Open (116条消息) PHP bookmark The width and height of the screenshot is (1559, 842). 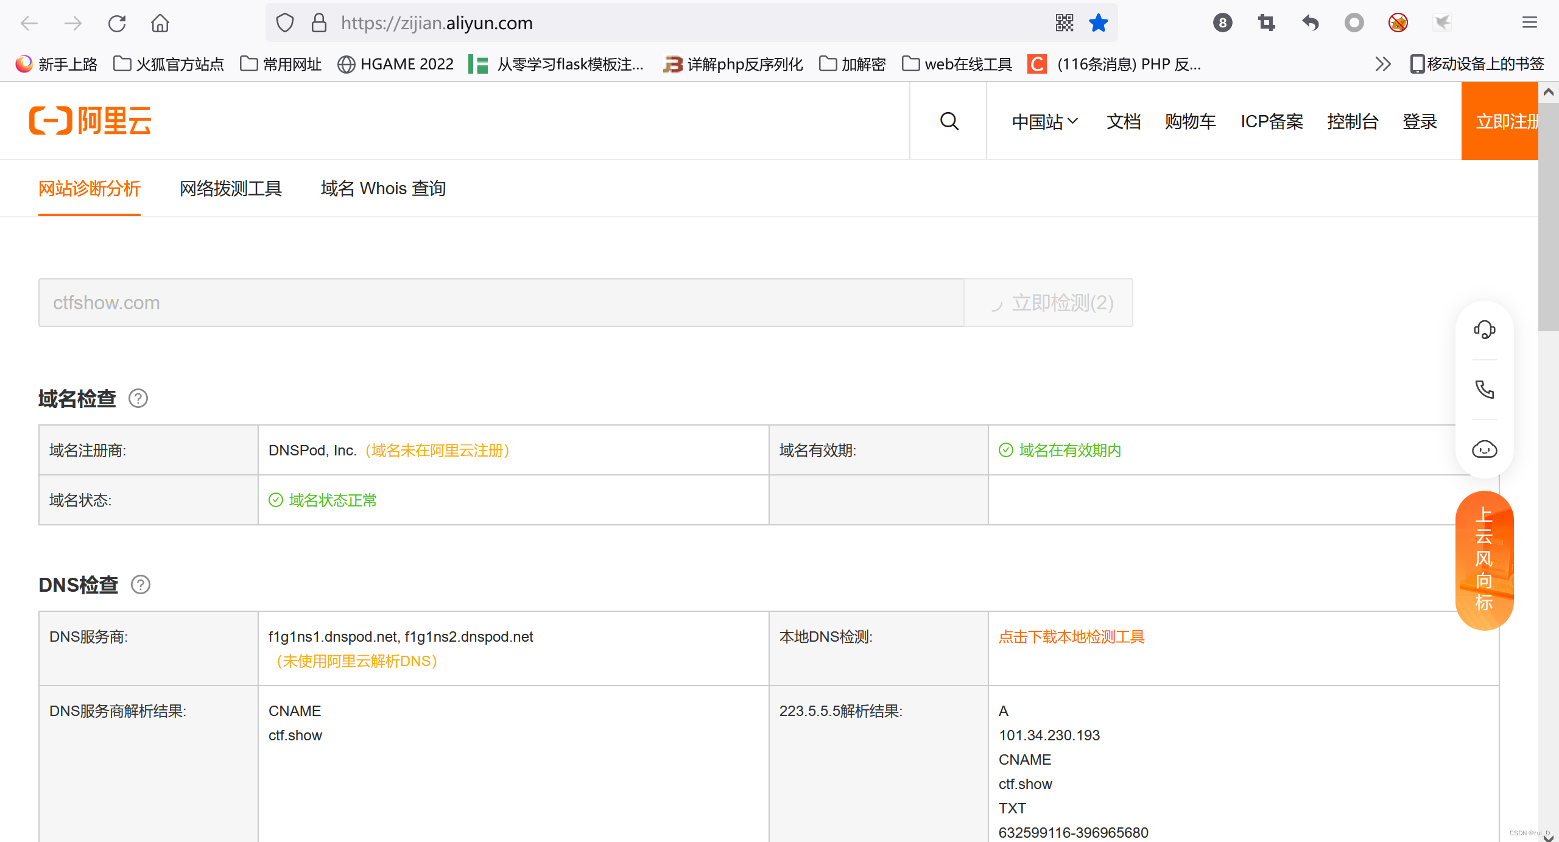(1114, 64)
